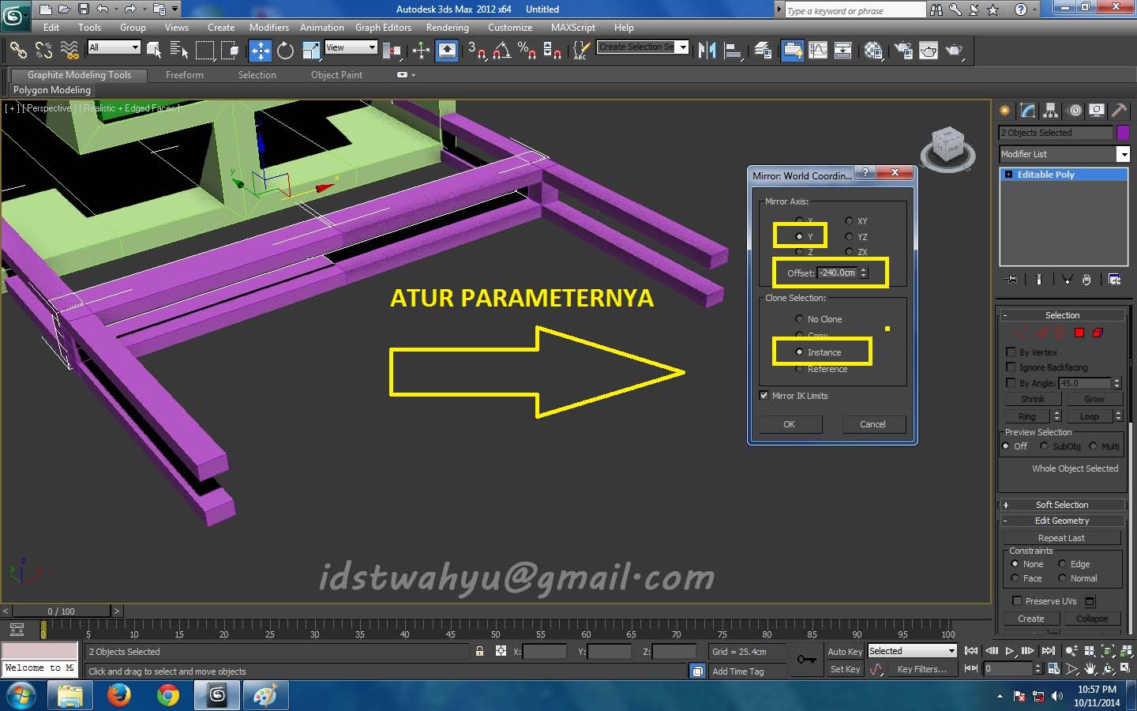The height and width of the screenshot is (711, 1137).
Task: Choose the Instance clone option
Action: click(799, 352)
